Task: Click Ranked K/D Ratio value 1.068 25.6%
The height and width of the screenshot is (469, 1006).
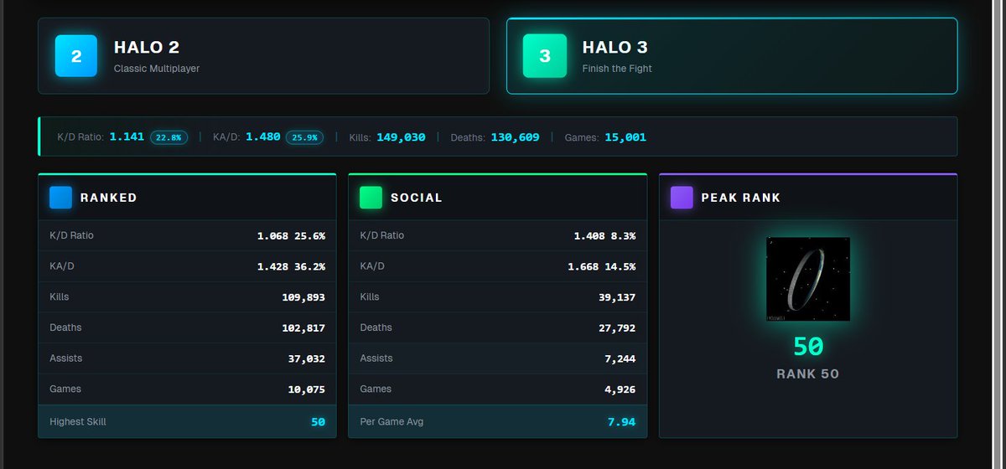Action: [291, 236]
